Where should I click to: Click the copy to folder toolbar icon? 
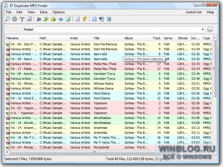point(46,19)
